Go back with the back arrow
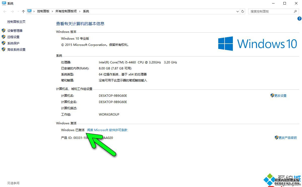The image size is (302, 187). (5, 12)
